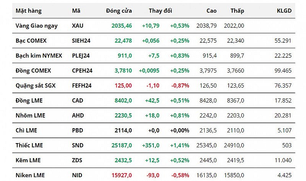Click the Thấp column header
Viewport: 306px width, 181px height.
pos(237,11)
